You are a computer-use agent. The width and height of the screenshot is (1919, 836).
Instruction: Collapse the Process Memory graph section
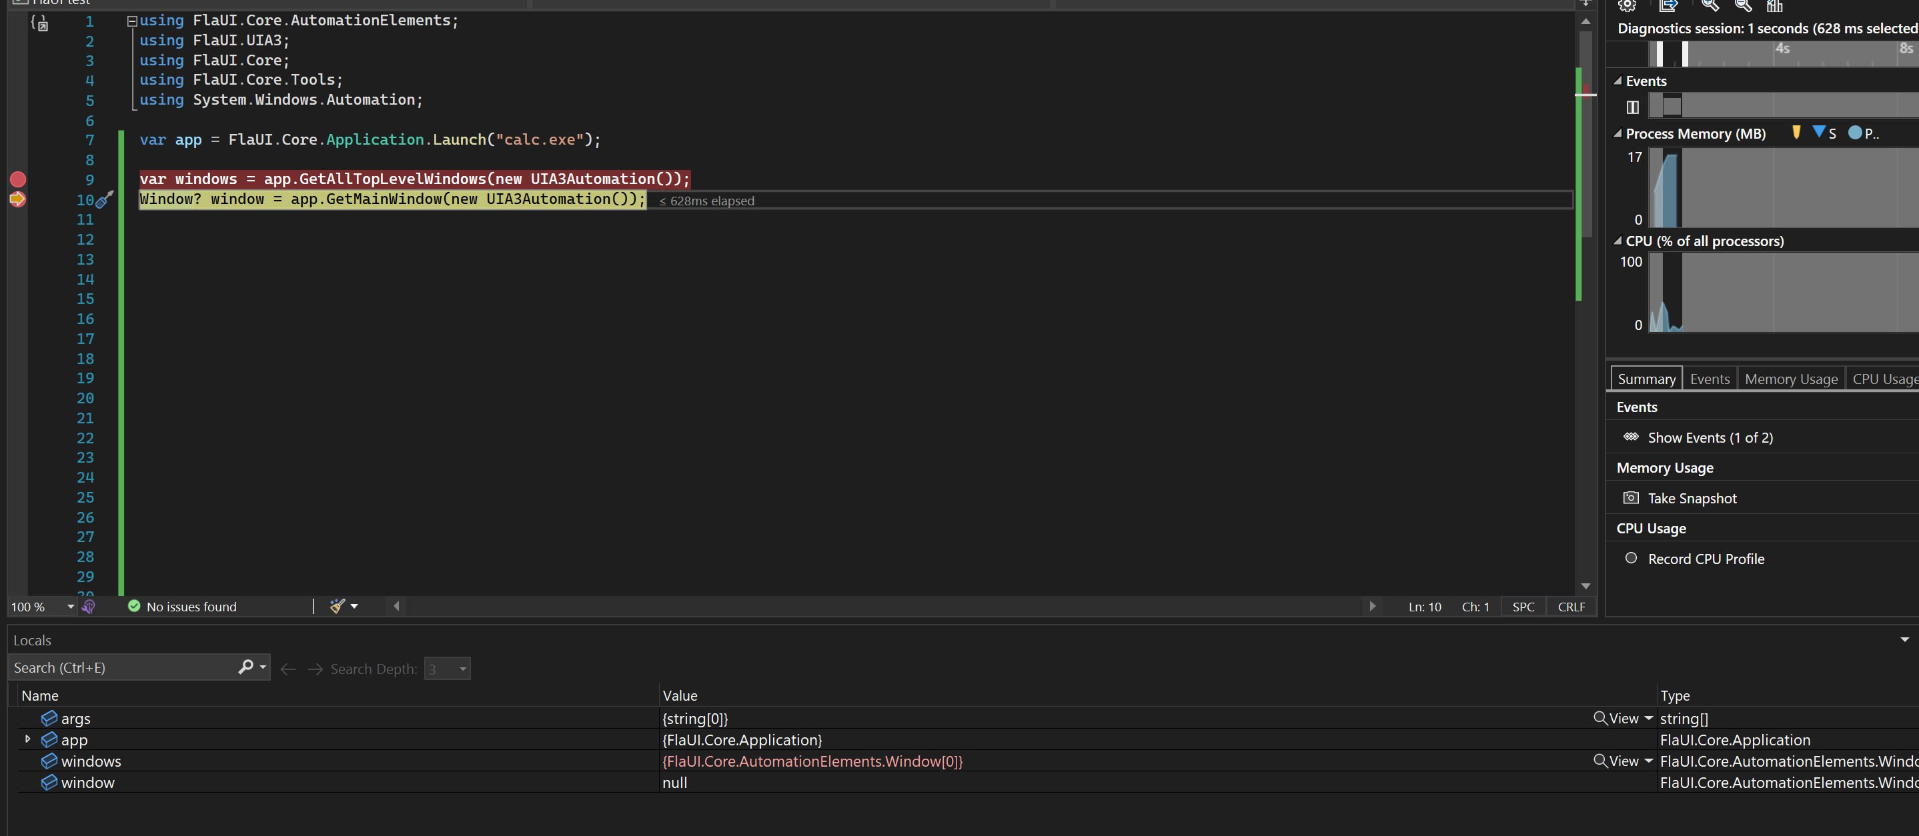coord(1618,133)
